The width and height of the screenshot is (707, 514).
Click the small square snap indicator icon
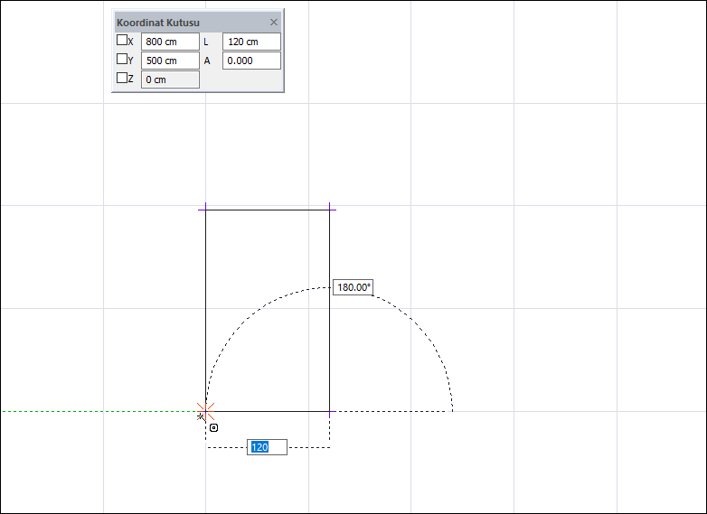(x=213, y=428)
